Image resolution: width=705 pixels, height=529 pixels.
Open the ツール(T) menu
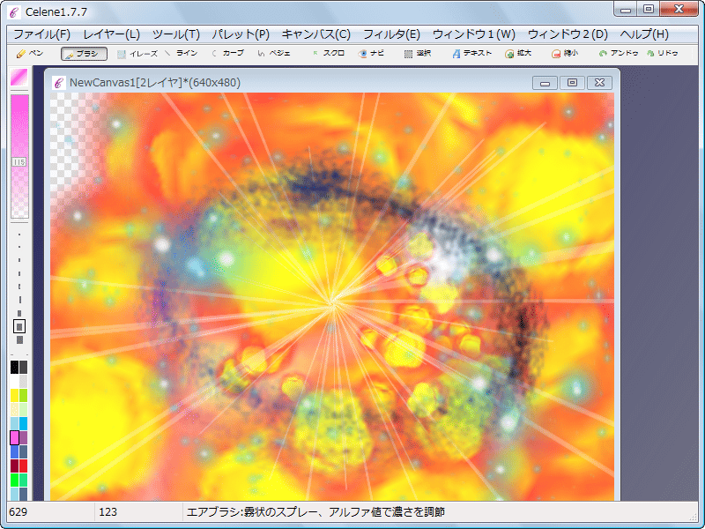coord(175,34)
